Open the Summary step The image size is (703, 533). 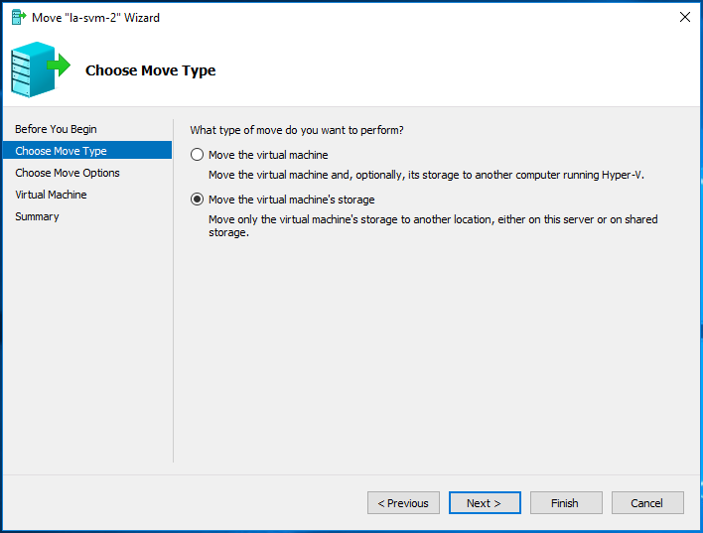37,216
